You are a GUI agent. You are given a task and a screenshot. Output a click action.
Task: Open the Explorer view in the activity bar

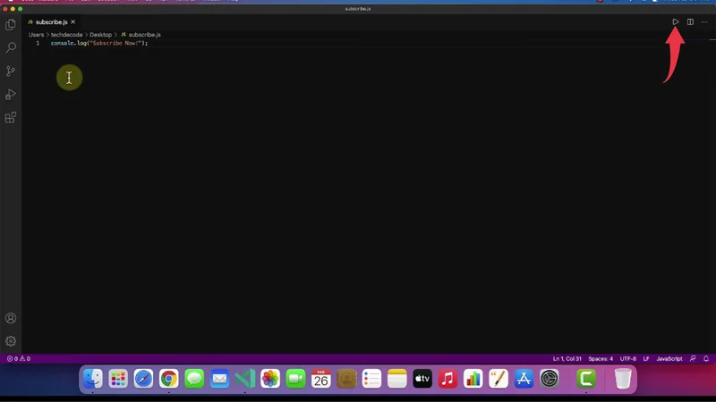11,25
